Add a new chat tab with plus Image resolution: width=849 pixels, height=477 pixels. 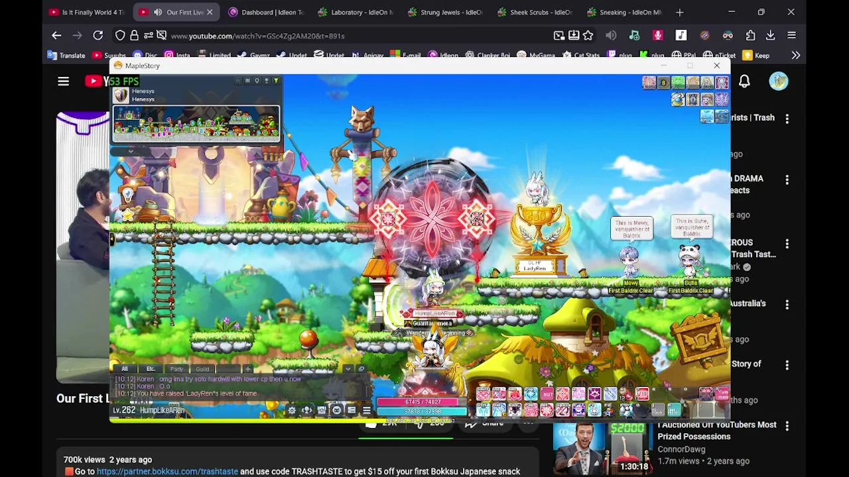[247, 369]
